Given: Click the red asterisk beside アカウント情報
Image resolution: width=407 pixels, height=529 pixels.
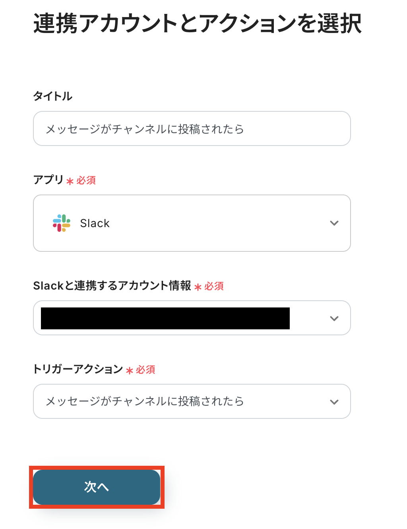Looking at the screenshot, I should 198,287.
